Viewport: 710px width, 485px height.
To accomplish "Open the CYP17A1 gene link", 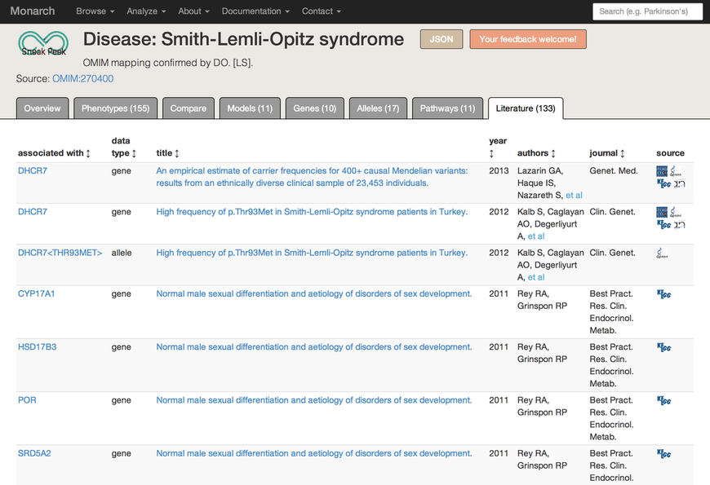I will (x=36, y=293).
